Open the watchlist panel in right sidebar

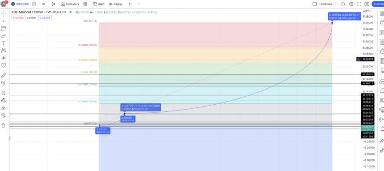pyautogui.click(x=382, y=14)
